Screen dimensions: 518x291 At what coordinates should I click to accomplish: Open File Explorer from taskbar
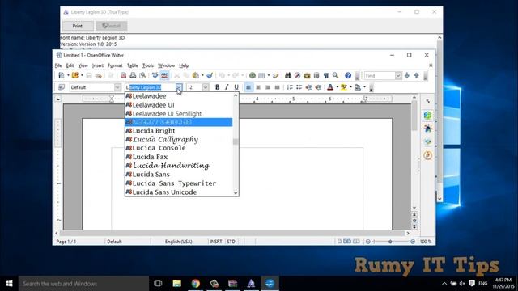point(177,284)
